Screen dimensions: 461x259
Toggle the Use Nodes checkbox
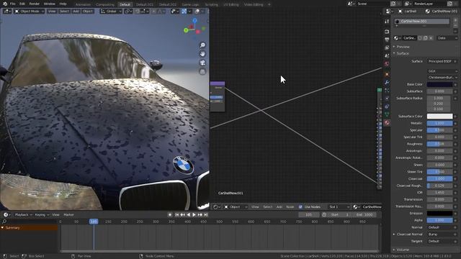tap(300, 206)
